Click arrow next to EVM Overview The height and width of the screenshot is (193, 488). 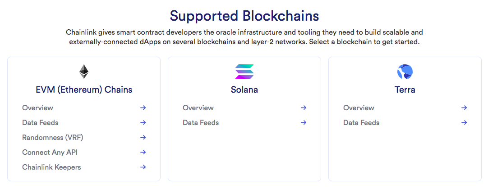[143, 108]
